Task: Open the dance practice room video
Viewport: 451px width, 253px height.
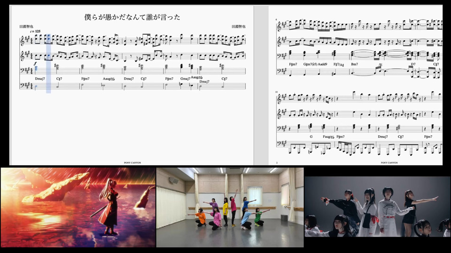Action: click(x=230, y=208)
